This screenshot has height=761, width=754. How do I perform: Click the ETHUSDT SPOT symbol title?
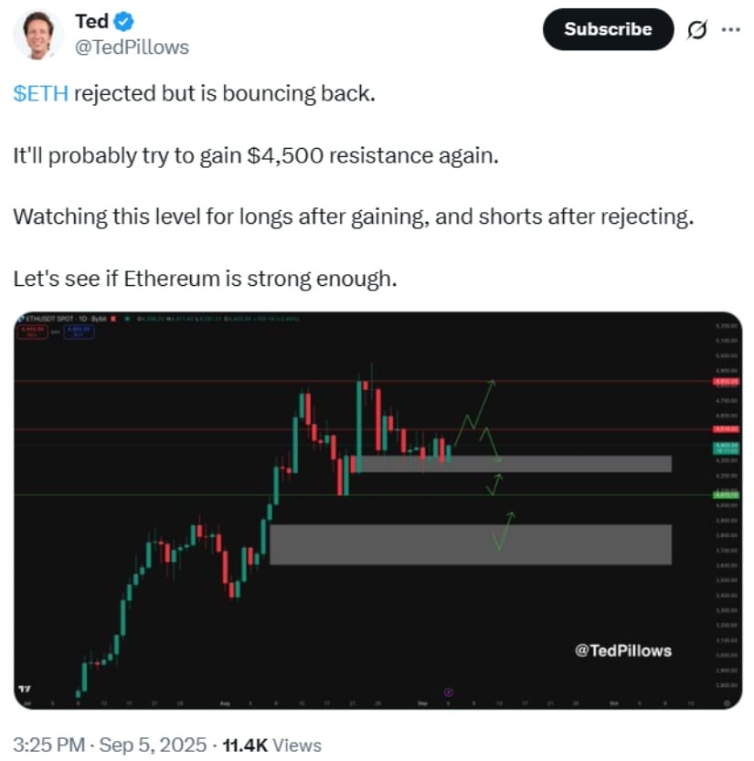click(x=50, y=318)
